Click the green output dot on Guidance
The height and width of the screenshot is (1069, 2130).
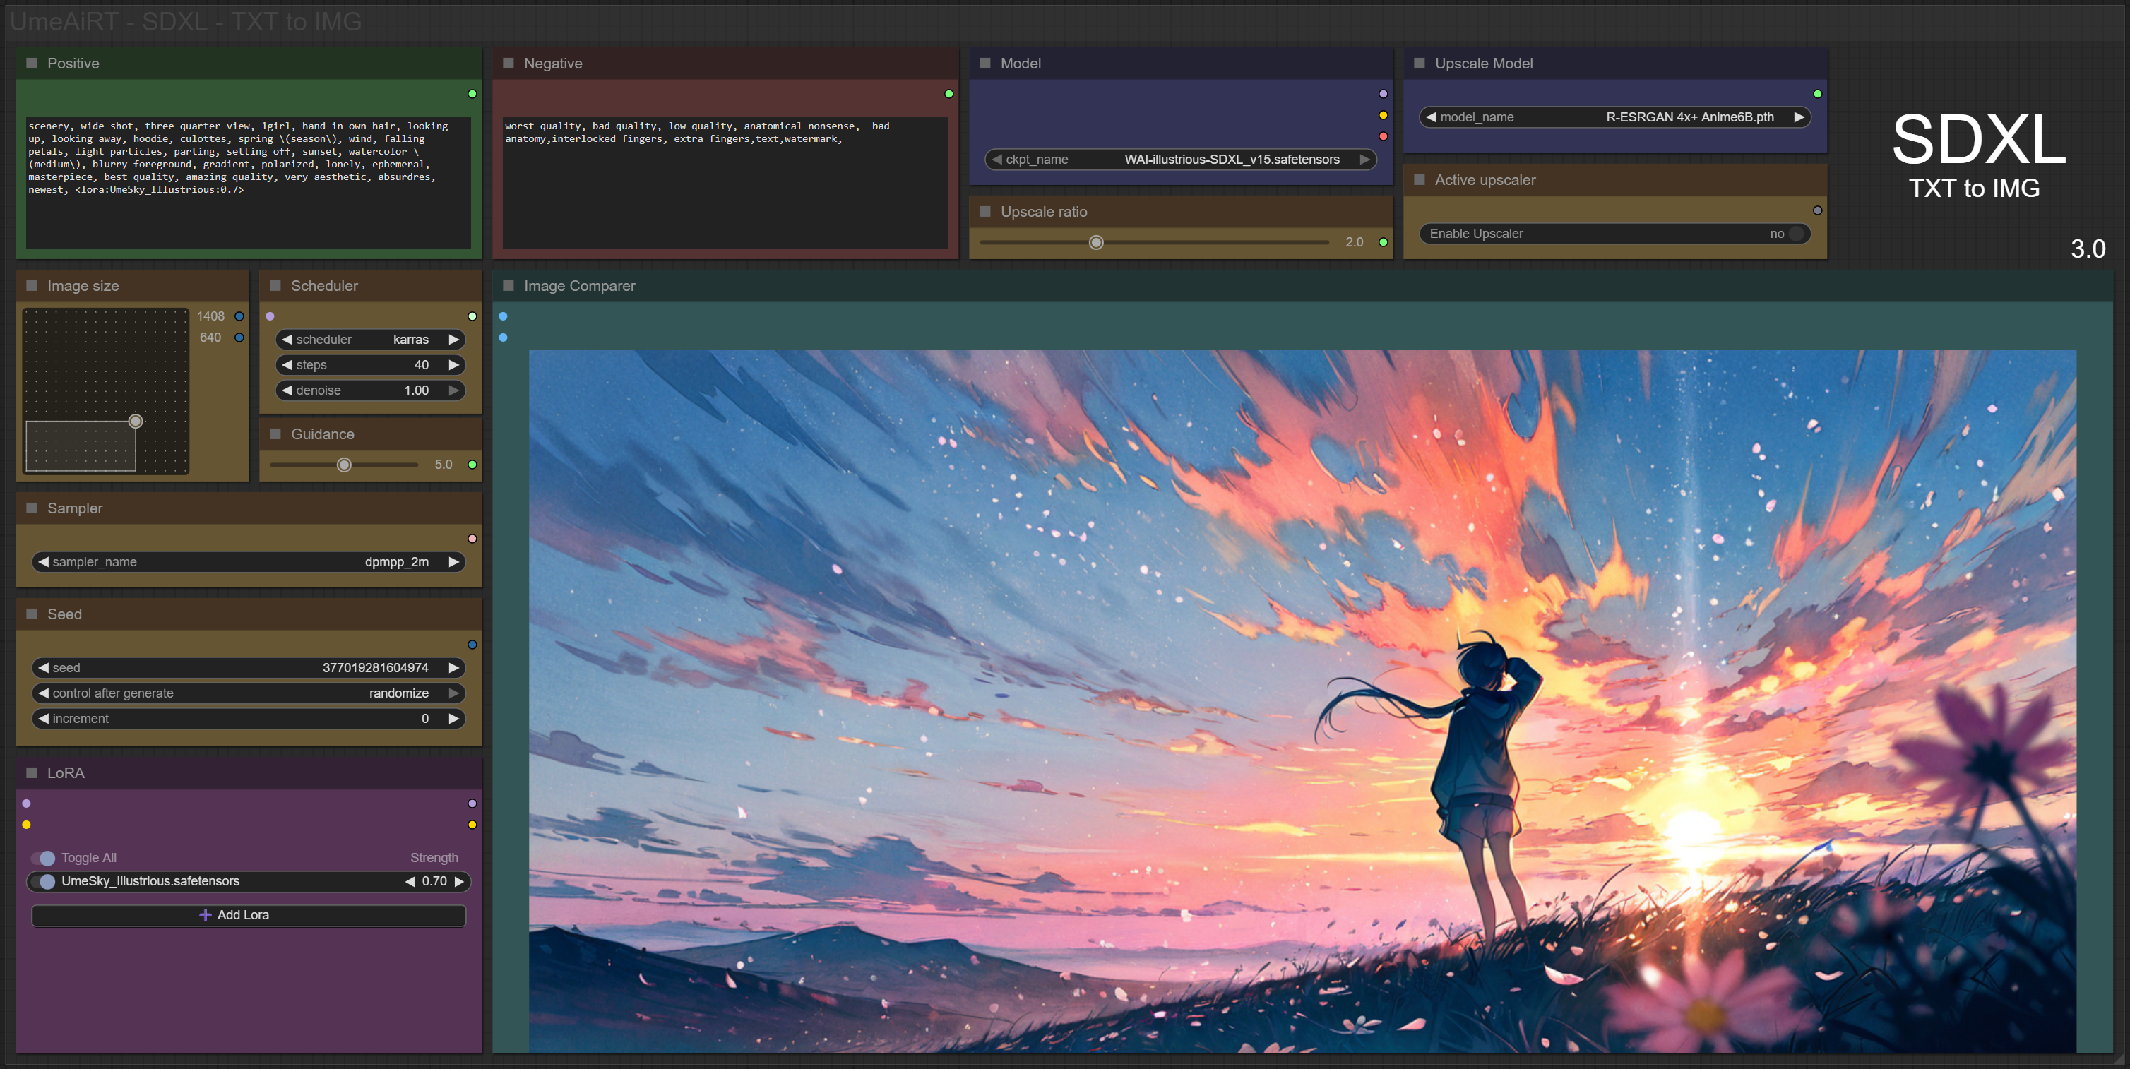(472, 465)
